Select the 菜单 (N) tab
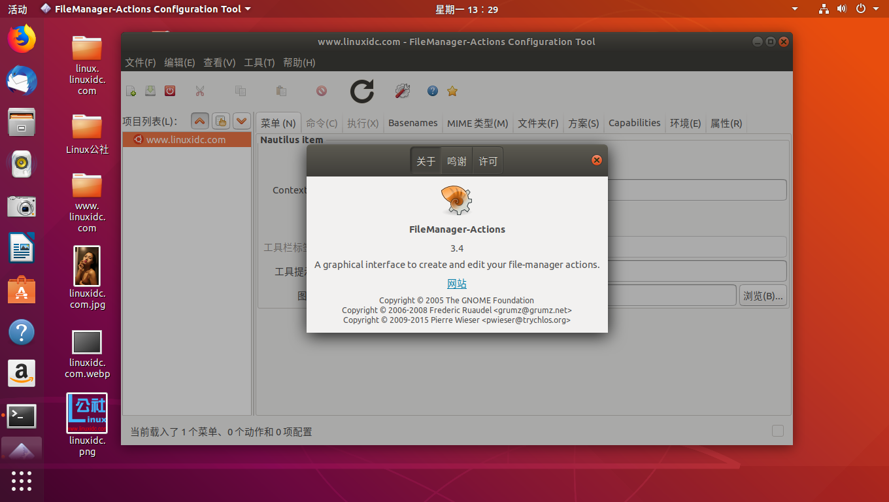 point(278,123)
